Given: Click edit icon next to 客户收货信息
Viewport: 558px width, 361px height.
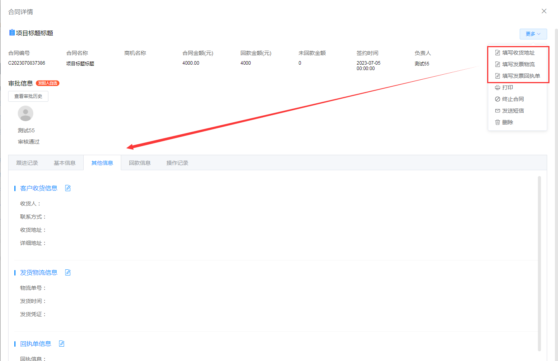Looking at the screenshot, I should tap(68, 188).
